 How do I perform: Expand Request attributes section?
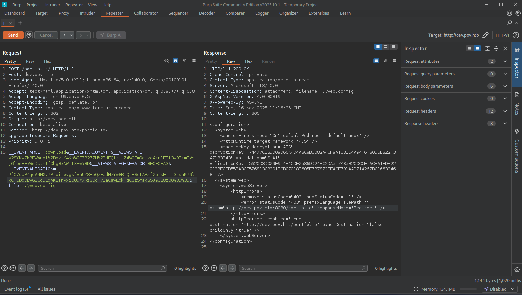click(x=505, y=61)
